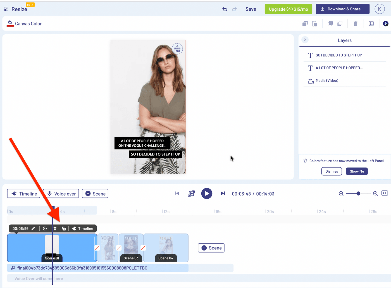The image size is (391, 288).
Task: Click the Voice over microphone button
Action: (x=61, y=193)
